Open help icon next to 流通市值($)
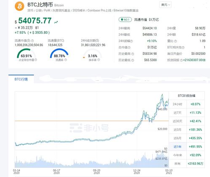210x177 pixels. (x=32, y=41)
